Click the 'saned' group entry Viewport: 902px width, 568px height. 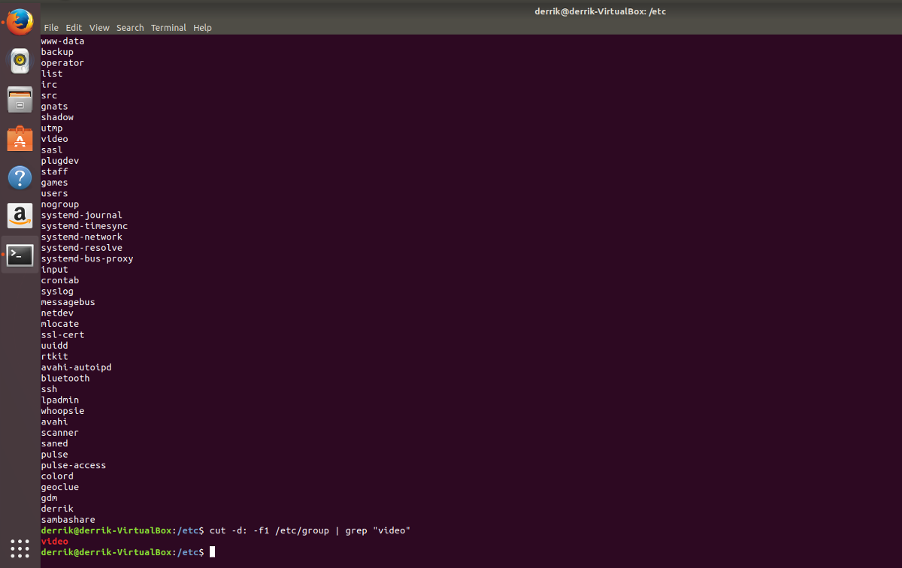click(x=55, y=444)
